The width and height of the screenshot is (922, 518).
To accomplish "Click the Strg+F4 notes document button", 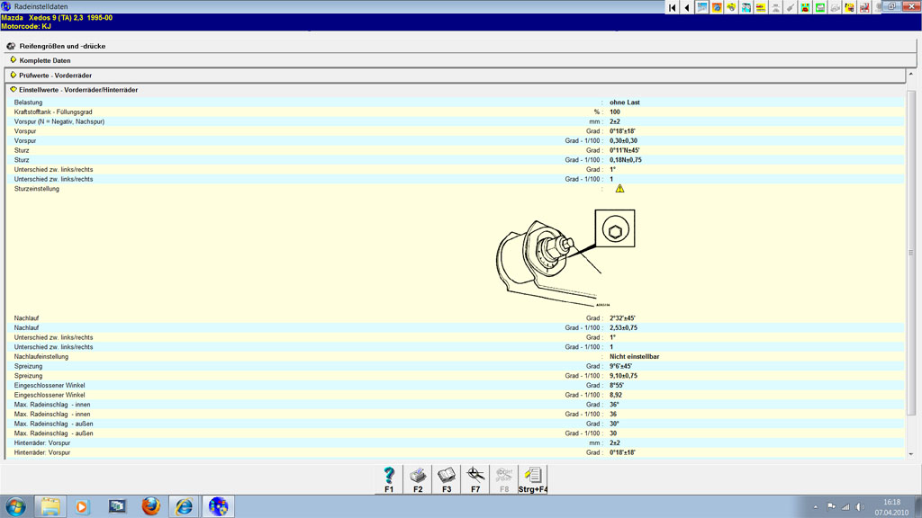I will coord(532,478).
